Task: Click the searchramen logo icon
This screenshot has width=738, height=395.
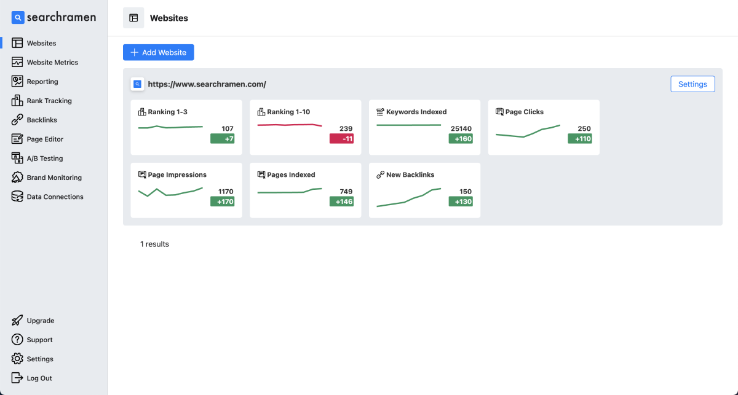Action: pos(18,18)
